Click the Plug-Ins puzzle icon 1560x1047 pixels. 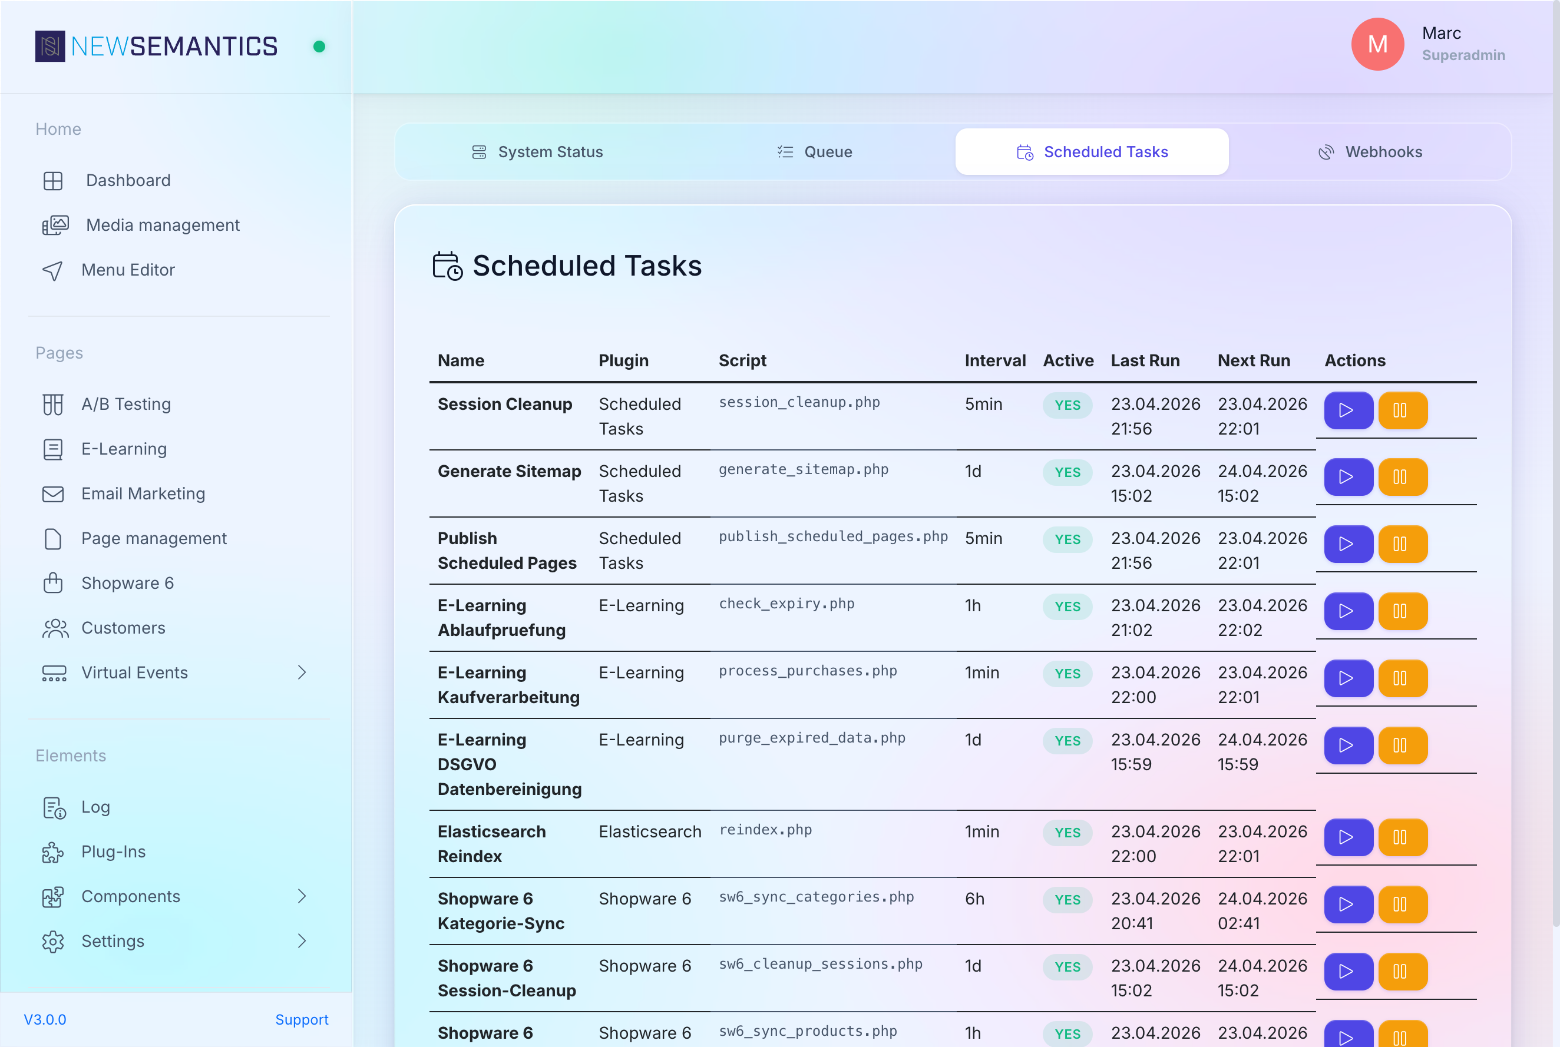pos(53,852)
